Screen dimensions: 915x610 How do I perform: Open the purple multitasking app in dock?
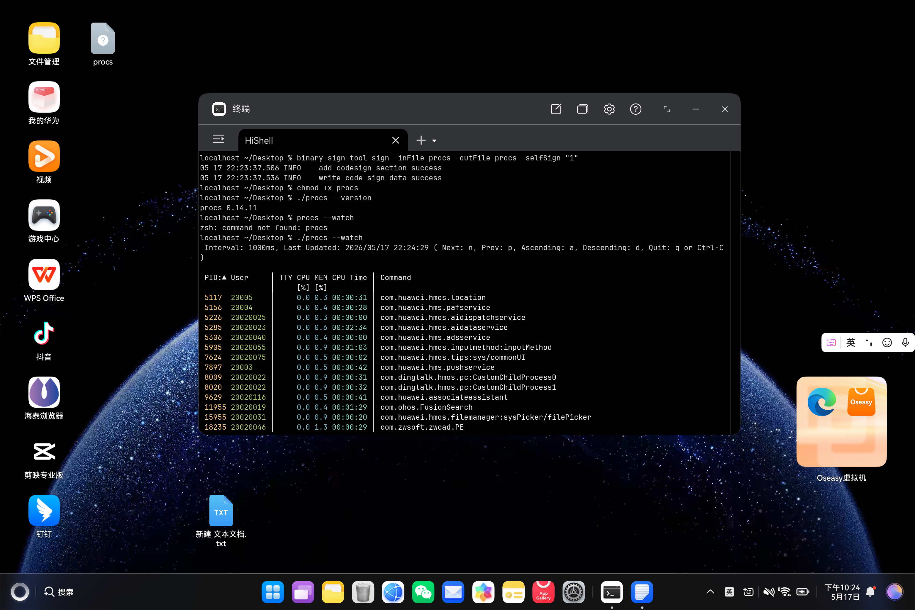click(x=303, y=592)
